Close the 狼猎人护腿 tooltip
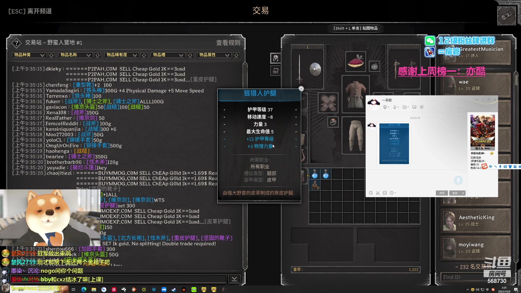The height and width of the screenshot is (293, 521). [x=301, y=89]
